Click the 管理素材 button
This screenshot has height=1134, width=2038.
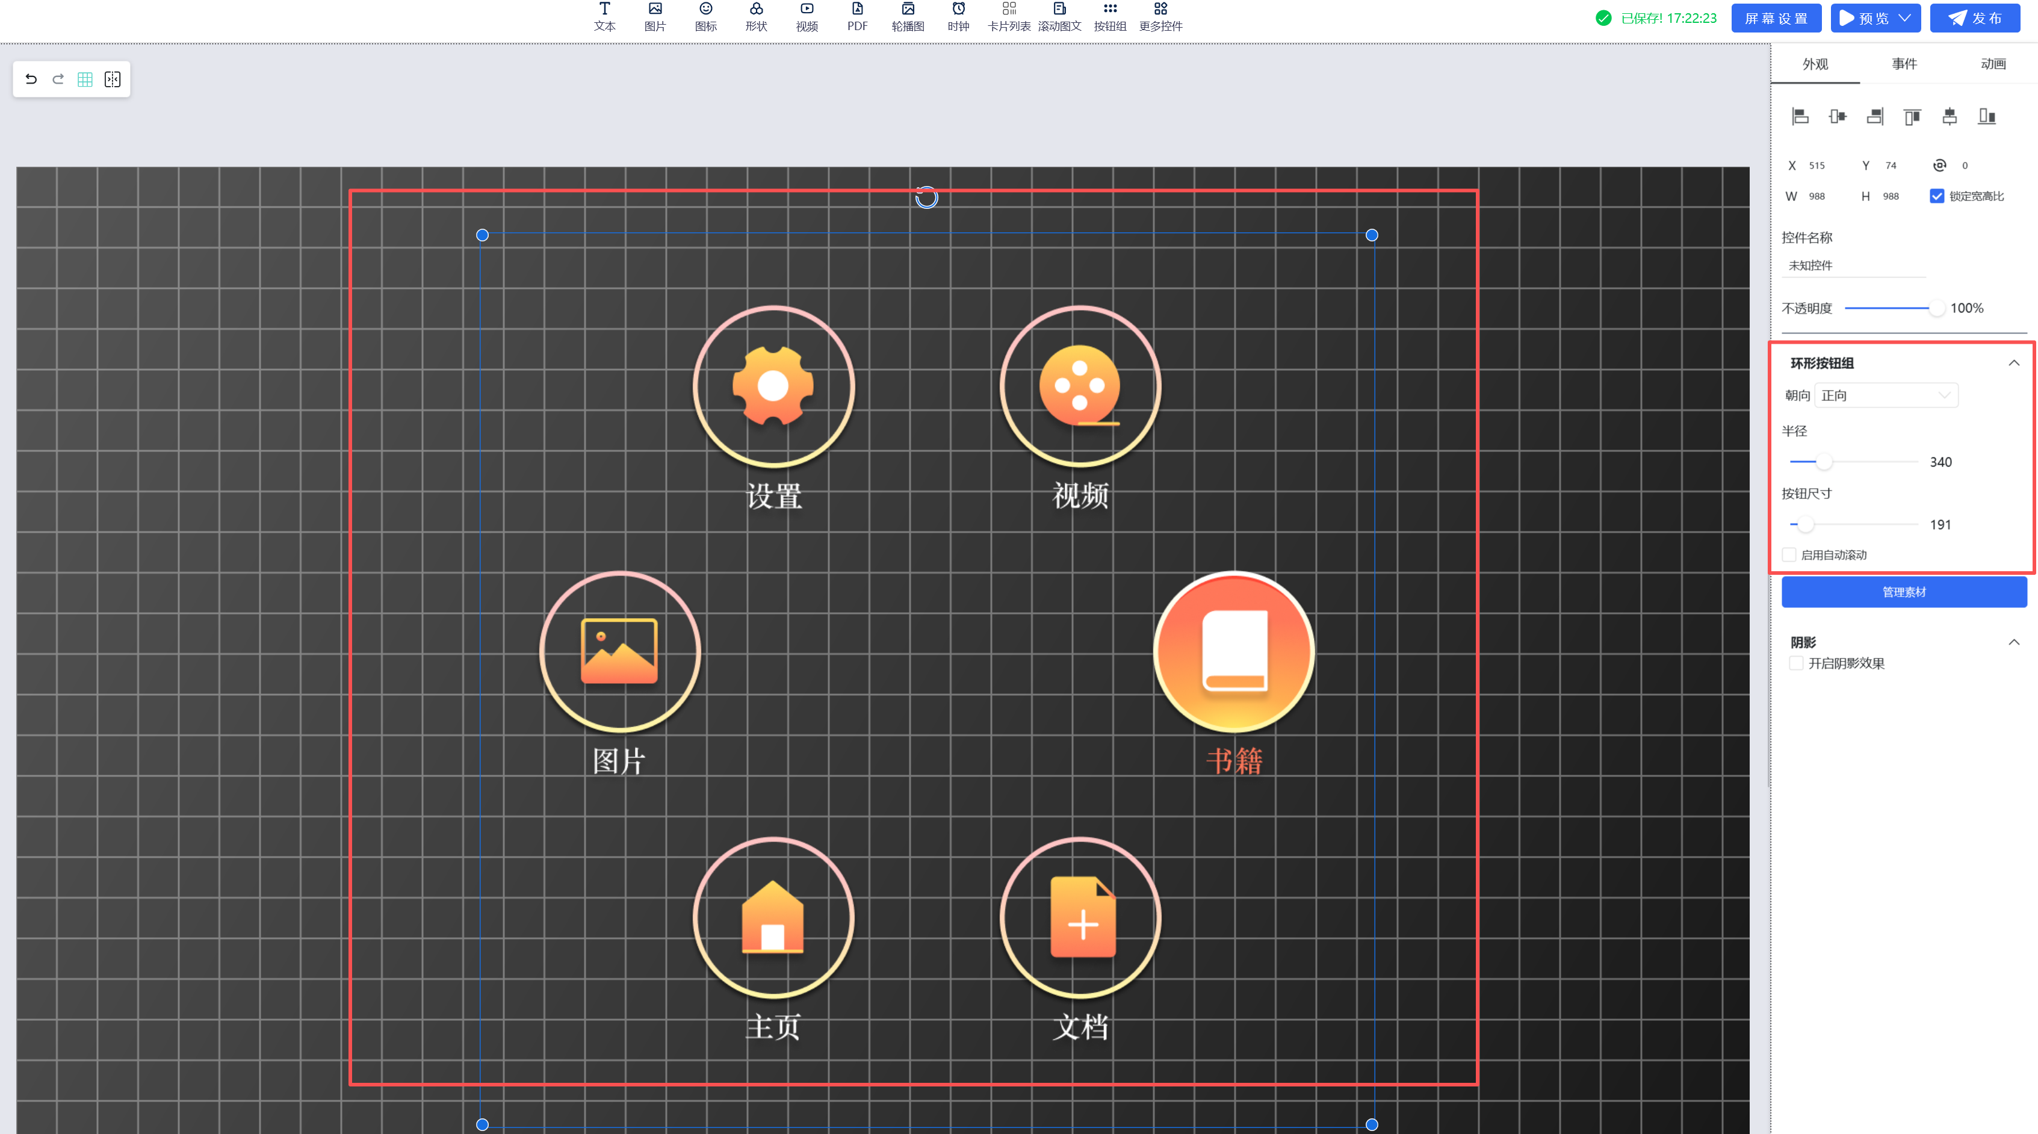[x=1904, y=592]
